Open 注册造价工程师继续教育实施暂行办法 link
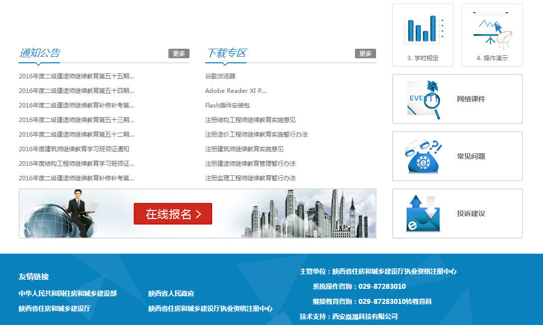 point(256,135)
